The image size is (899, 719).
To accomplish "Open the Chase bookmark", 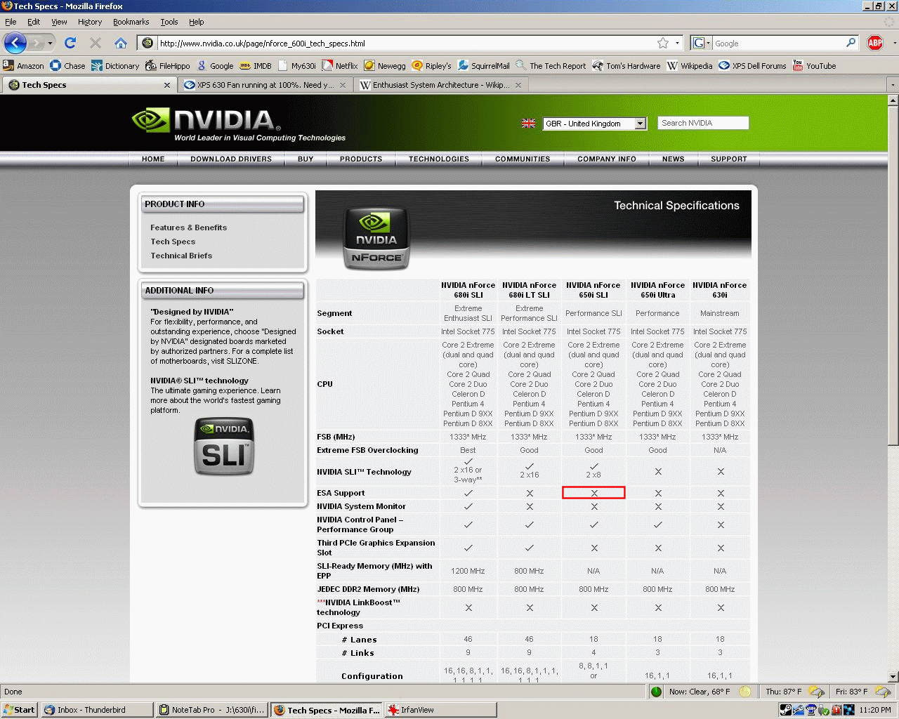I will tap(67, 65).
